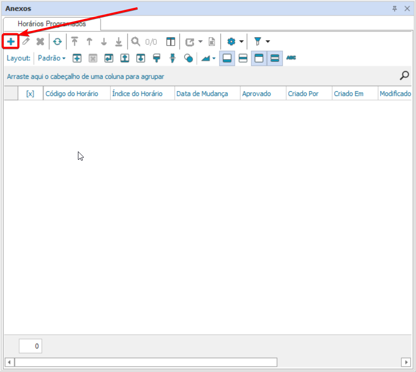Open the export options dropdown arrow

pyautogui.click(x=200, y=42)
